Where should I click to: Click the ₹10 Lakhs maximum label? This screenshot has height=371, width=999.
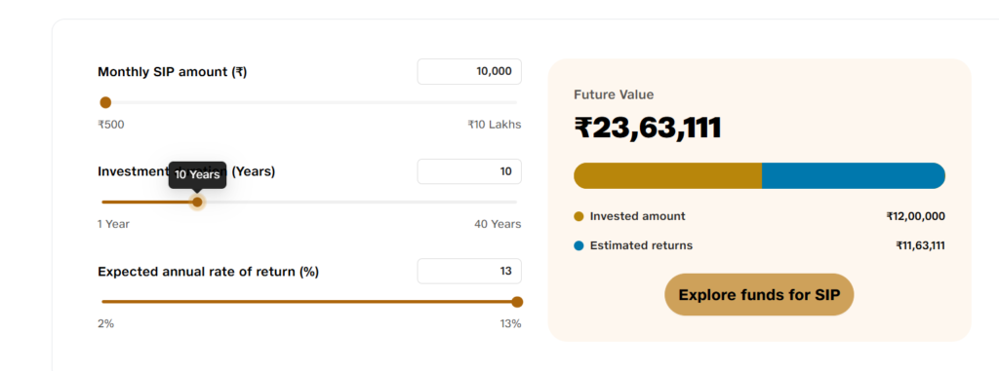(495, 125)
